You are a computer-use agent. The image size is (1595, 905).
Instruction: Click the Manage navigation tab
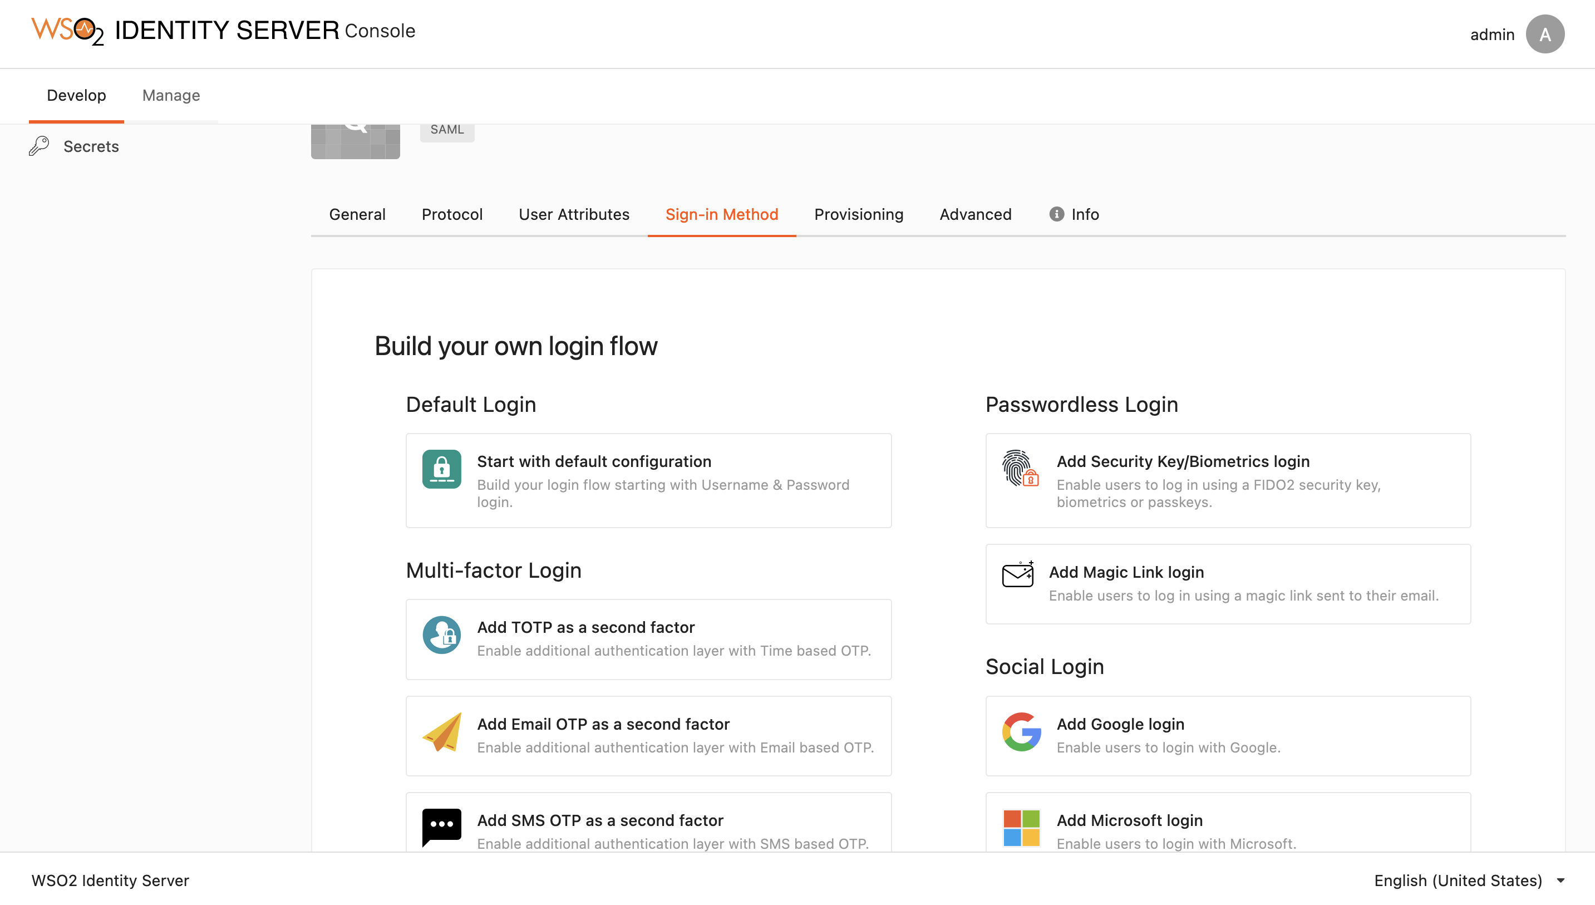(x=171, y=95)
